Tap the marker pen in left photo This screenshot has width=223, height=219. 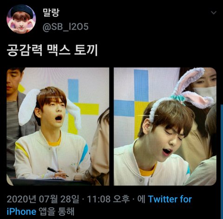tap(57, 172)
